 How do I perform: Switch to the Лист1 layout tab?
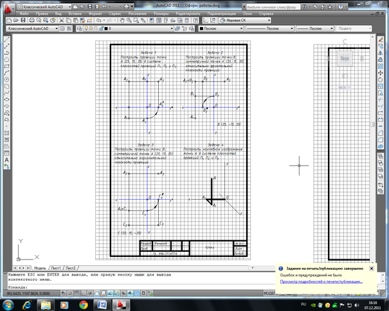[56, 268]
